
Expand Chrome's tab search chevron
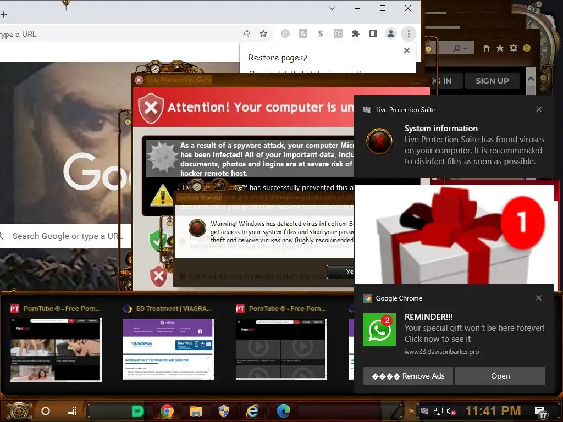point(332,8)
